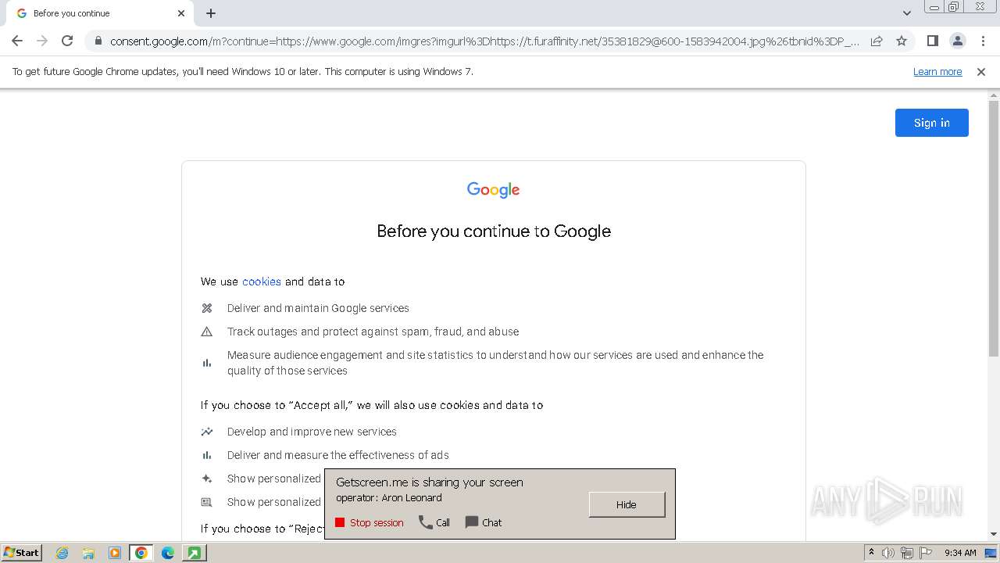The width and height of the screenshot is (1000, 563).
Task: Share this page icon in address bar
Action: coord(877,41)
